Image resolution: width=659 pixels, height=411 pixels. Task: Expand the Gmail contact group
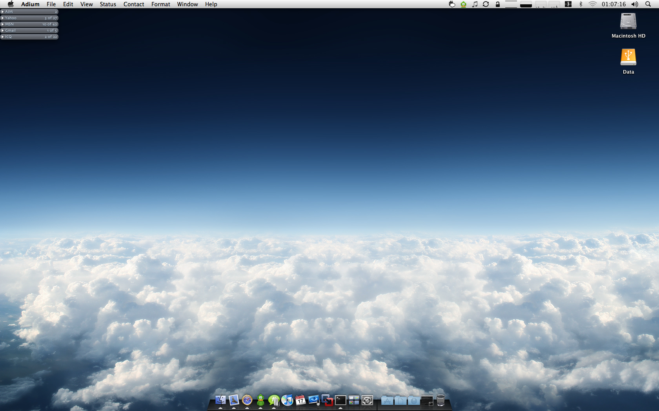[3, 31]
